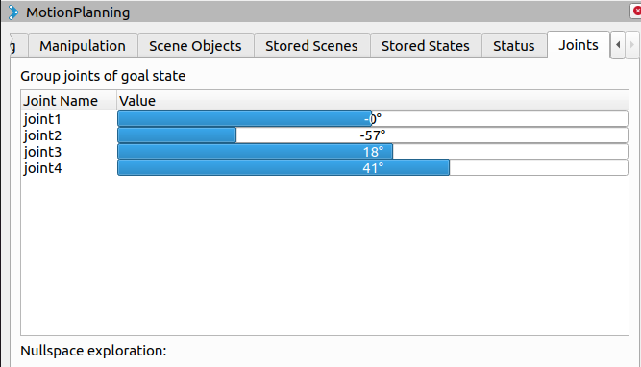Screen dimensions: 641x367
Task: Click the joint3 slider showing 18°
Action: (373, 152)
